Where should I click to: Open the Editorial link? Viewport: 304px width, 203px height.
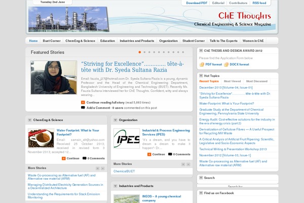click(x=218, y=3)
